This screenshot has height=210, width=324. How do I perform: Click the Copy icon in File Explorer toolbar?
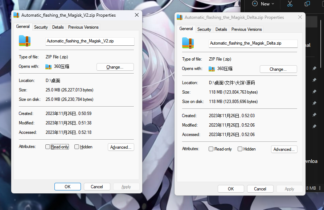[307, 4]
